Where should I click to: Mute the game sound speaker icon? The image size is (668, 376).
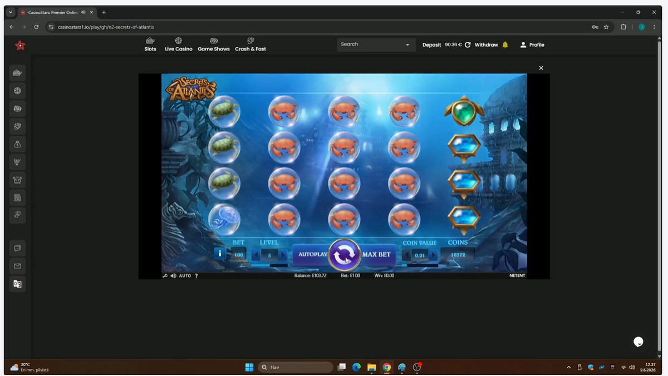pos(173,275)
